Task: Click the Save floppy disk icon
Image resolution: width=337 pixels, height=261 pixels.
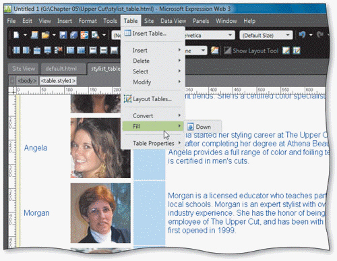Action: pyautogui.click(x=63, y=35)
